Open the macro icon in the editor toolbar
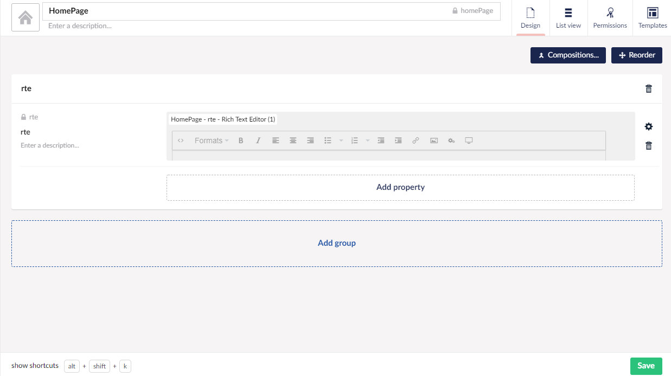Image resolution: width=671 pixels, height=376 pixels. click(451, 140)
